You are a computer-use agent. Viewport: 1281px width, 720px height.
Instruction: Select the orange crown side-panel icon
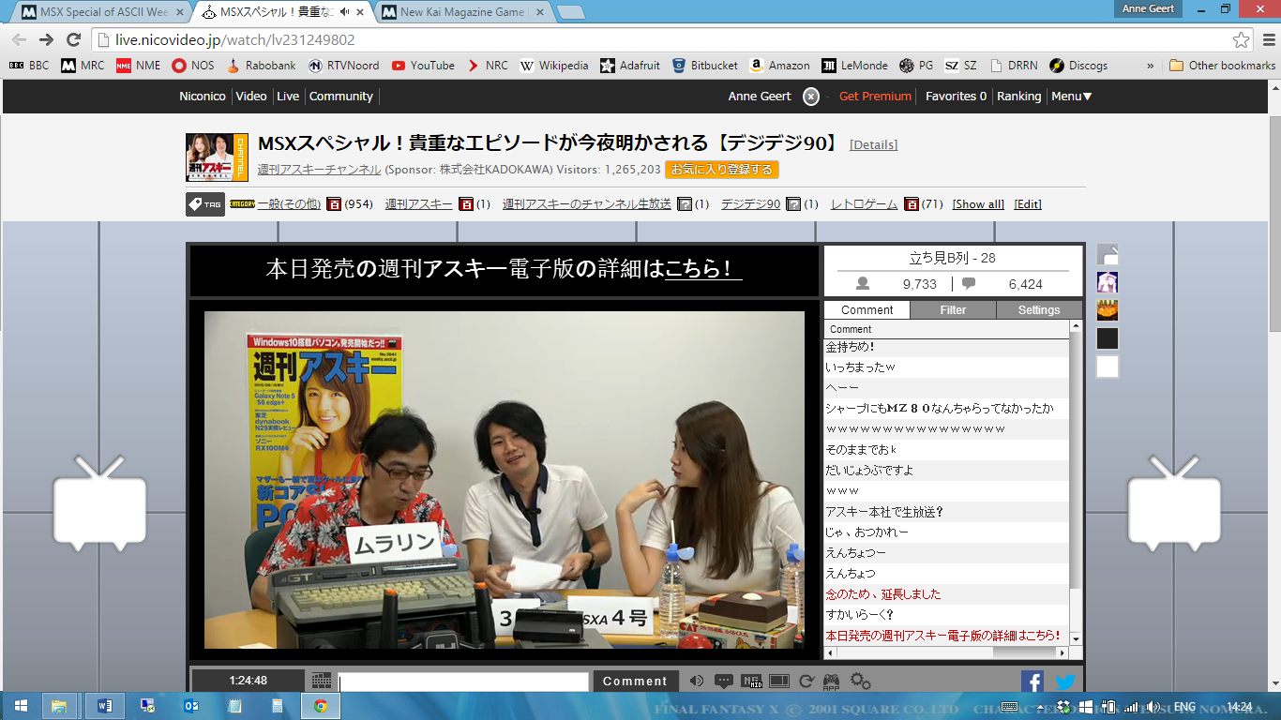1108,310
